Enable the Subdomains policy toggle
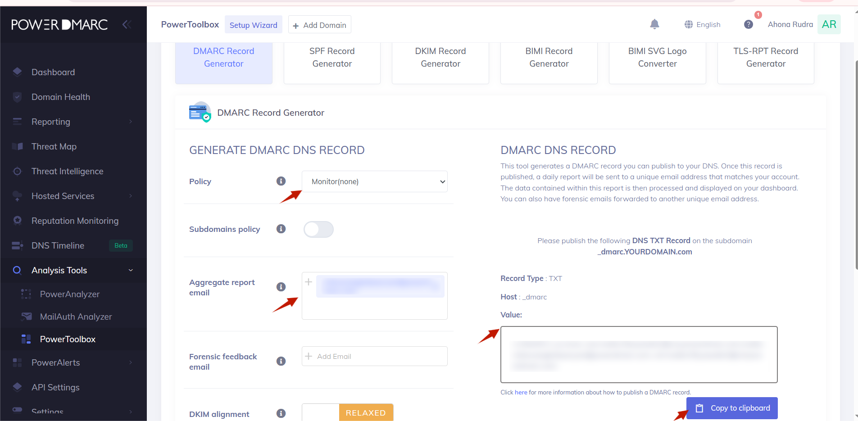Viewport: 858px width, 421px height. pos(318,229)
